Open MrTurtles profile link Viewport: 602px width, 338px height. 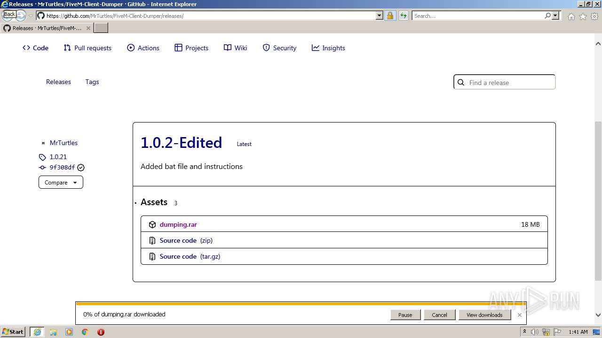point(63,143)
